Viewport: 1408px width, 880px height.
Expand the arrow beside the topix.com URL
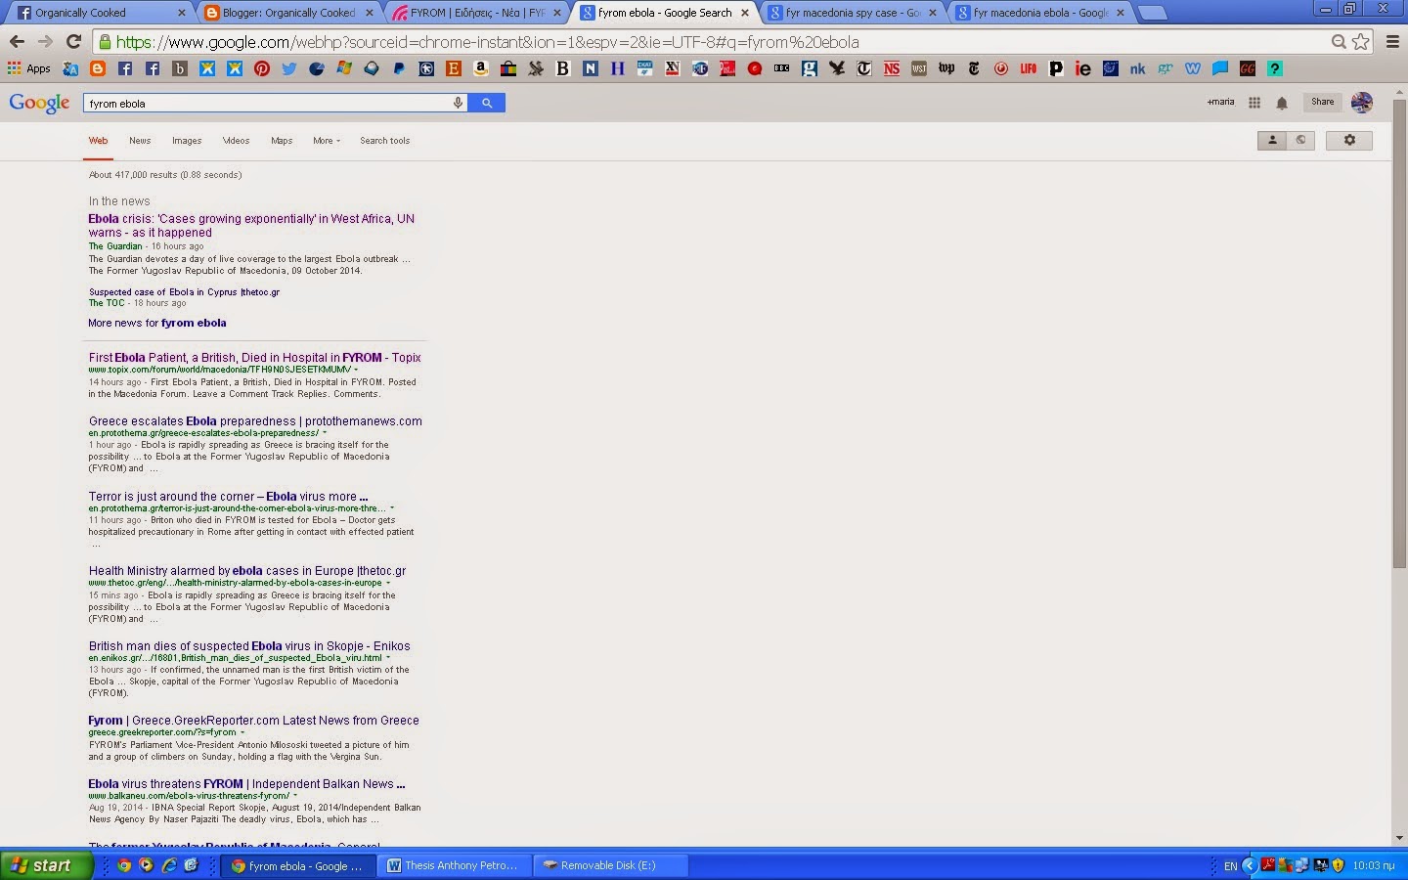click(x=356, y=370)
